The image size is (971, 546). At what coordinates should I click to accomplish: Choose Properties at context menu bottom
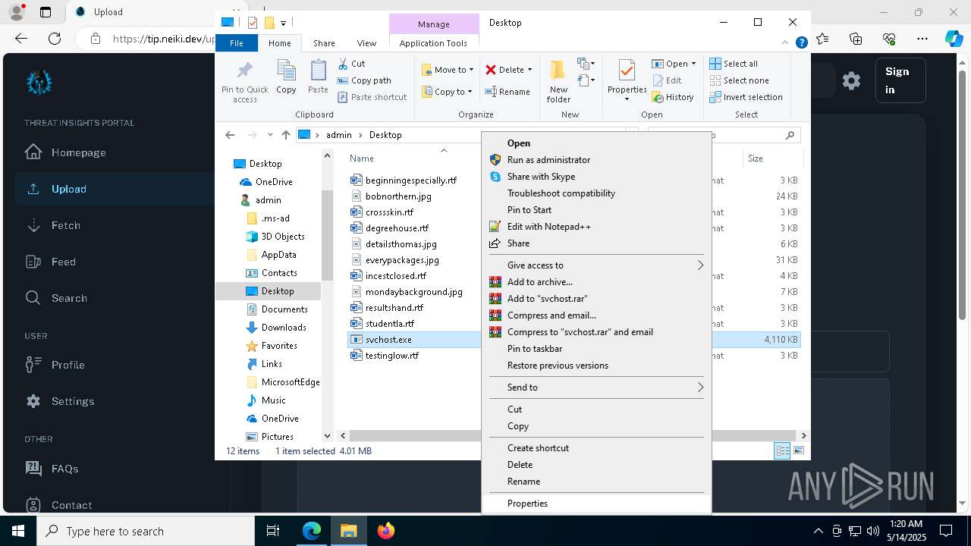tap(596, 504)
